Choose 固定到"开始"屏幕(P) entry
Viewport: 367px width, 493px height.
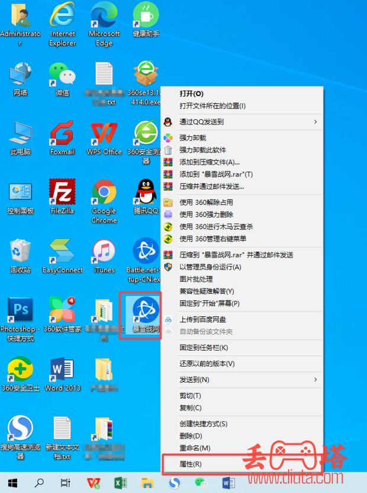(242, 303)
